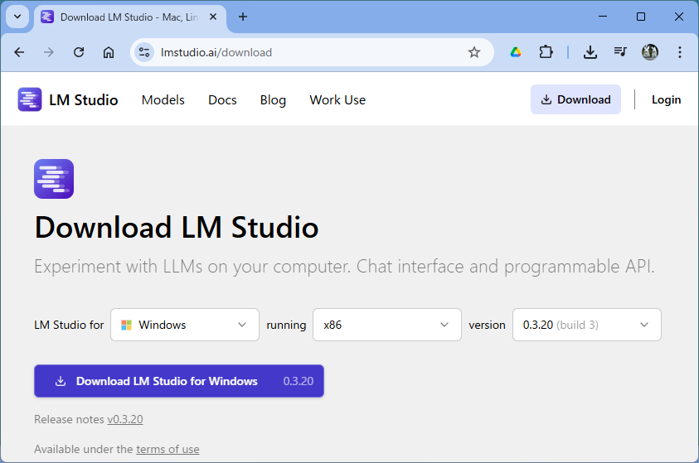Go to the Docs page
Screen dimensions: 699x463
[222, 99]
